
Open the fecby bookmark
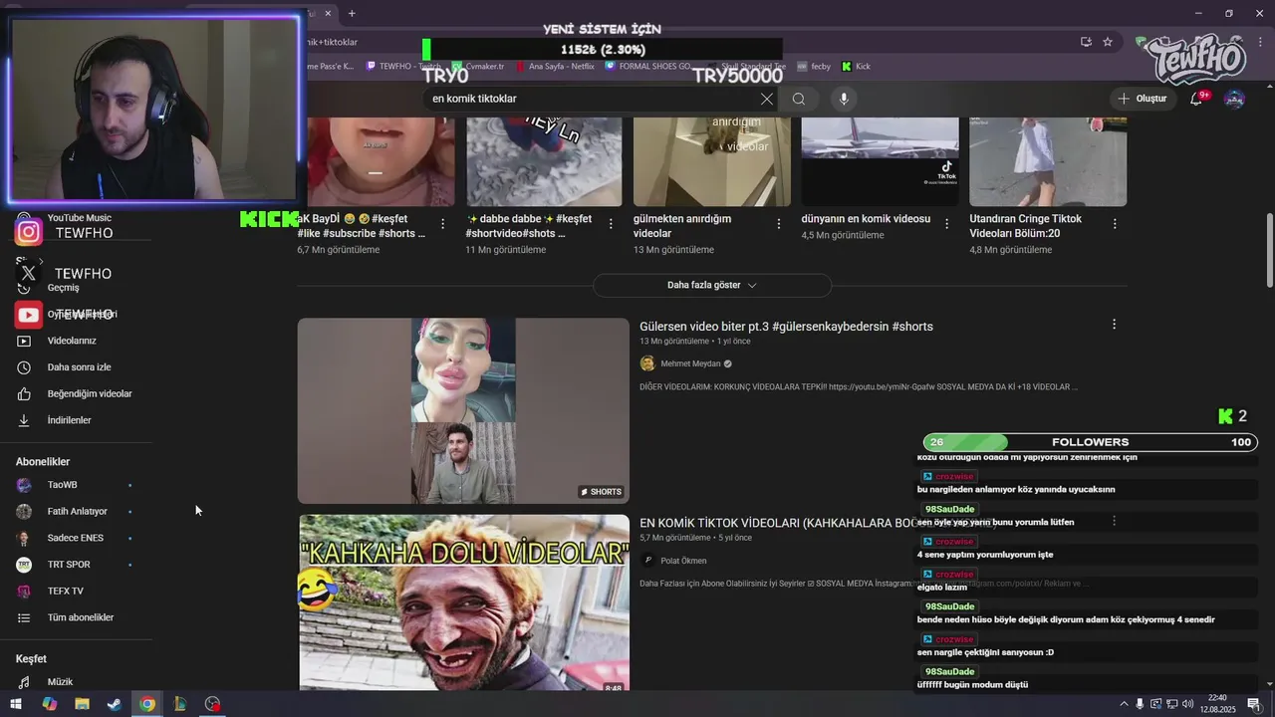point(813,67)
